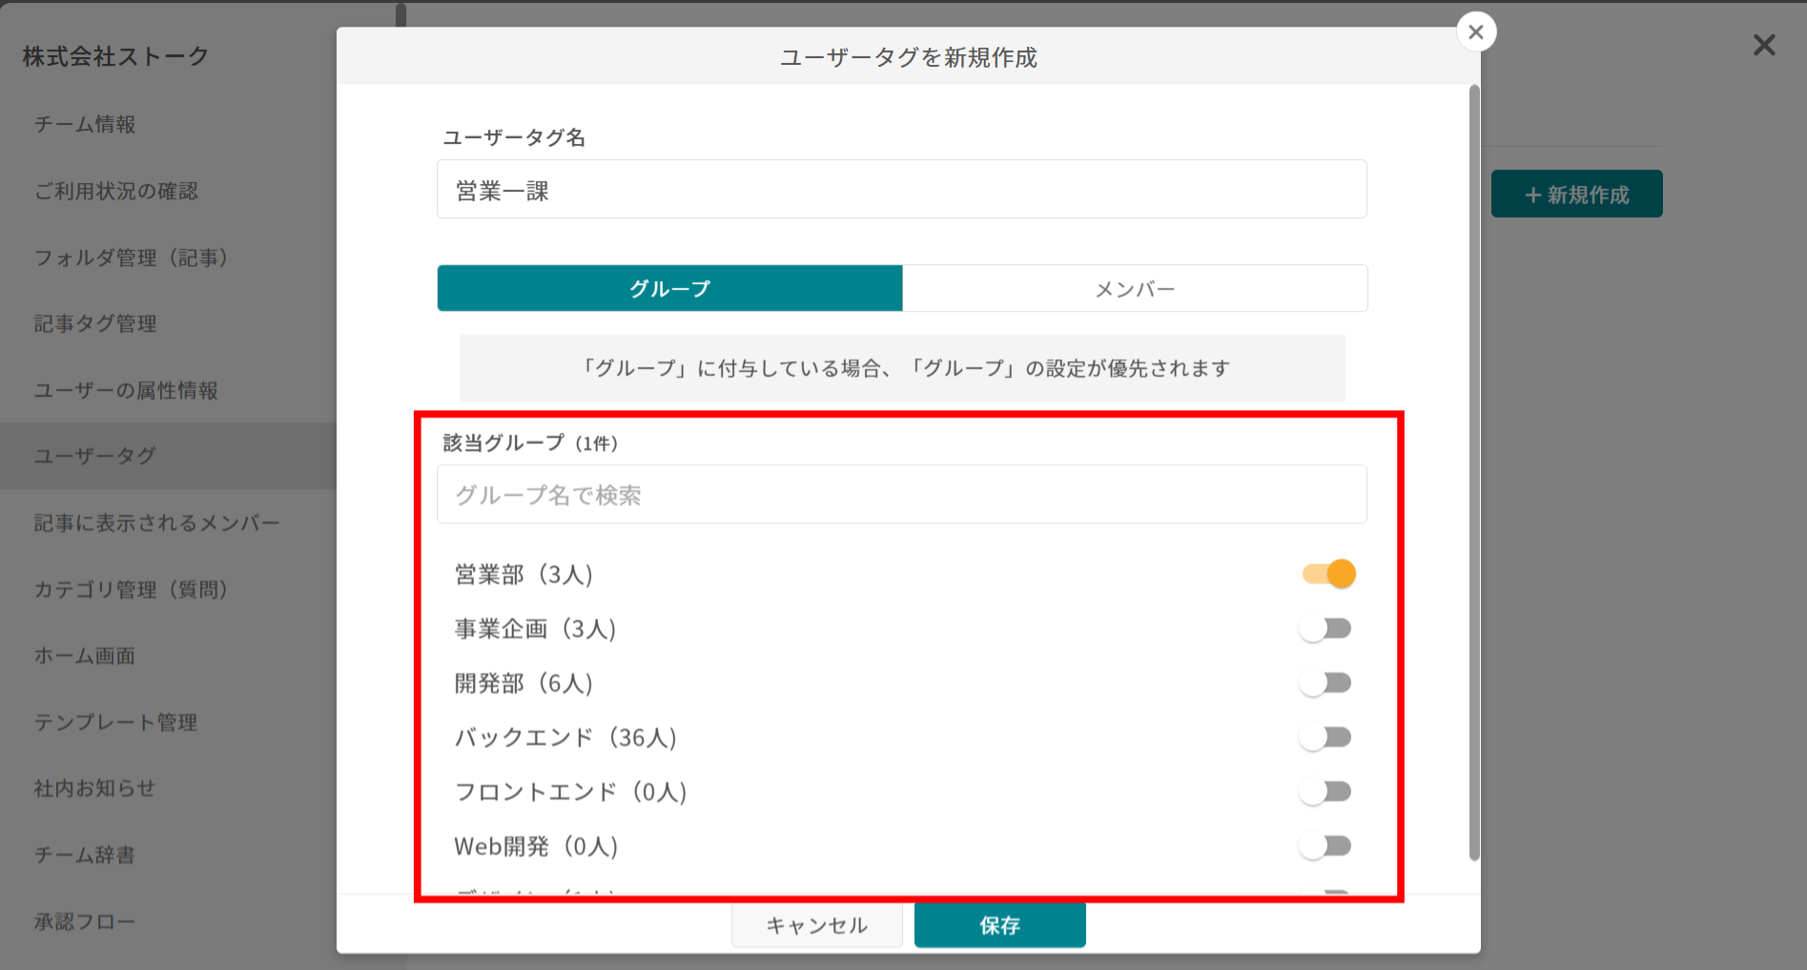Enable the バックエンド group toggle
The image size is (1807, 970).
1327,736
